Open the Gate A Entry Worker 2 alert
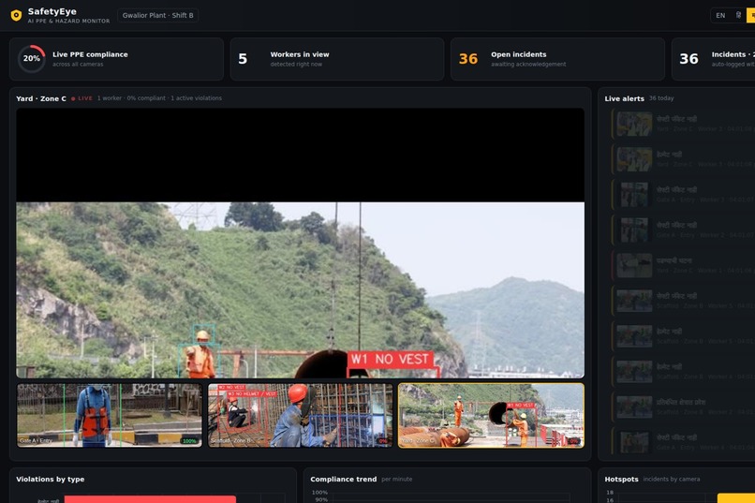The image size is (755, 503). coord(683,230)
